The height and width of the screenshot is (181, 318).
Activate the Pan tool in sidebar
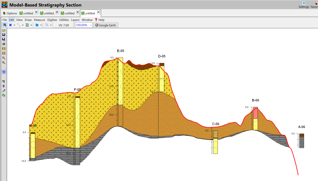[4, 72]
